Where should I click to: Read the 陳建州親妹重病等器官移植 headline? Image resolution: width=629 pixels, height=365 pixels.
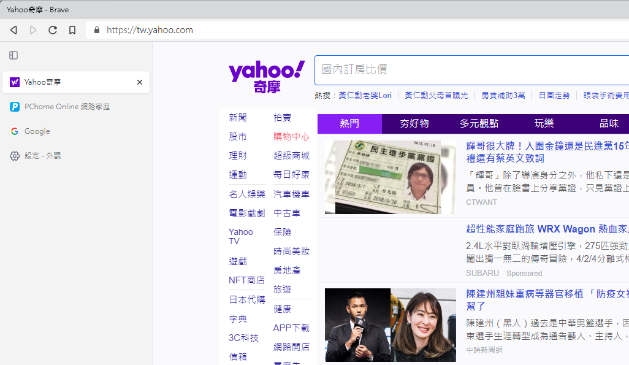point(547,300)
